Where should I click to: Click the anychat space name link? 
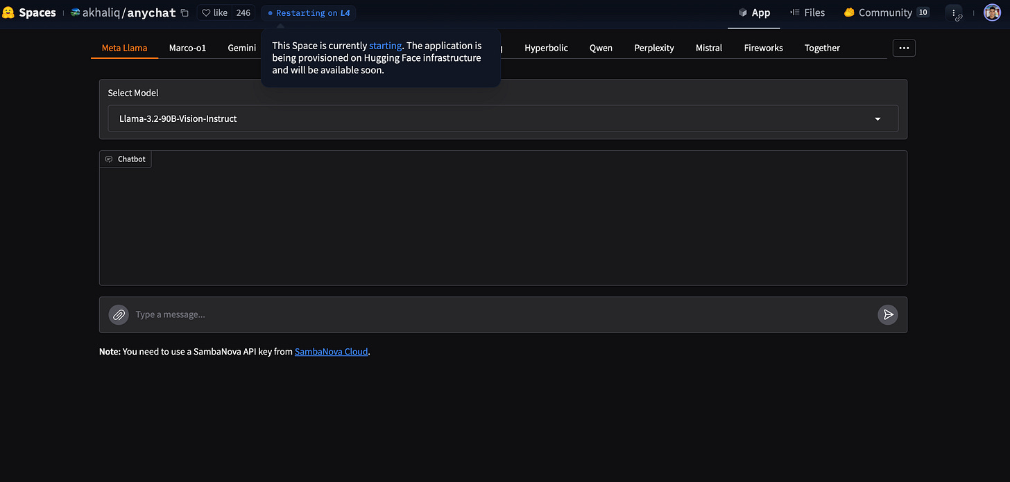[x=151, y=13]
